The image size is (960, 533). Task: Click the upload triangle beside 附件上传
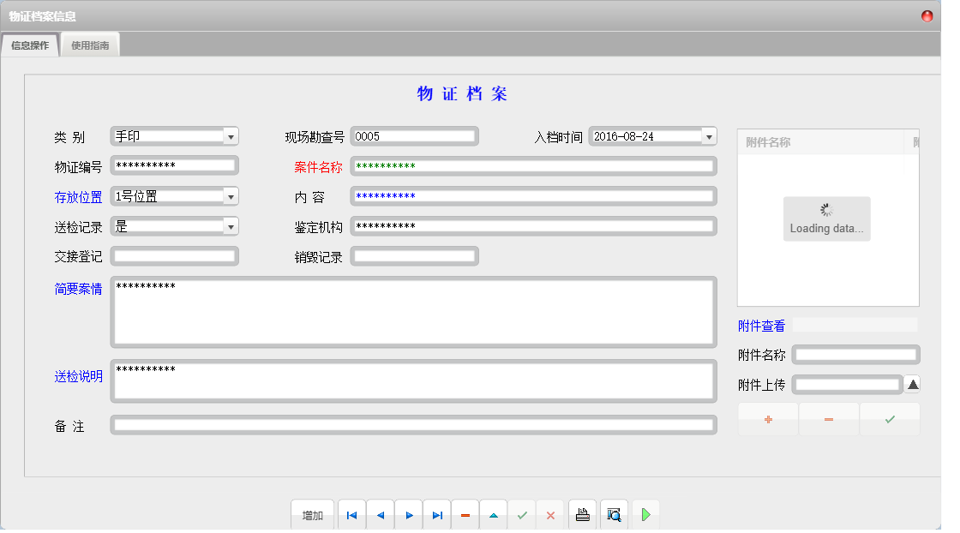pyautogui.click(x=913, y=385)
